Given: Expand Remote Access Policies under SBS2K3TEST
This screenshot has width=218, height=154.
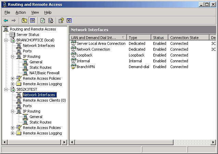Looking at the screenshot, I should pyautogui.click(x=13, y=128).
